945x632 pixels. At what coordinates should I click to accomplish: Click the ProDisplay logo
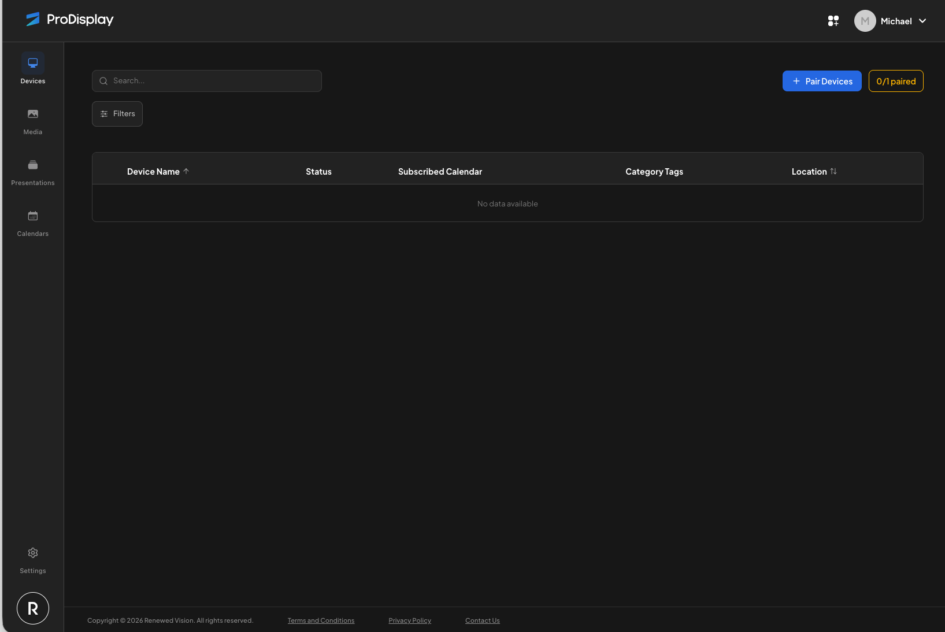click(x=70, y=20)
